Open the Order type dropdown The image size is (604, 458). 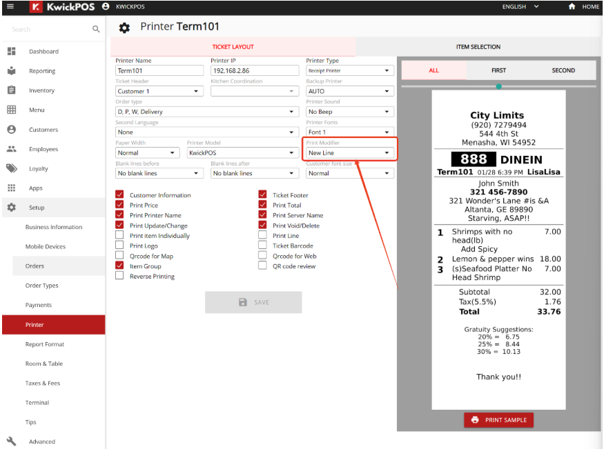click(x=207, y=112)
